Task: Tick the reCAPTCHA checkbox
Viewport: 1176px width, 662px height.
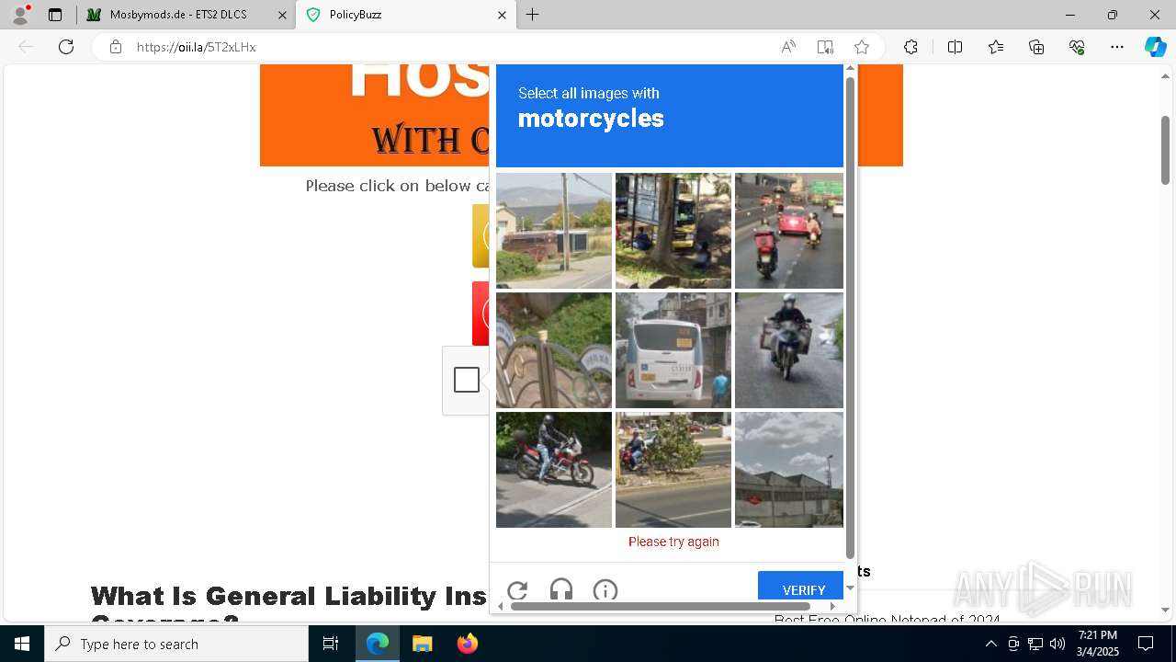Action: click(x=467, y=380)
